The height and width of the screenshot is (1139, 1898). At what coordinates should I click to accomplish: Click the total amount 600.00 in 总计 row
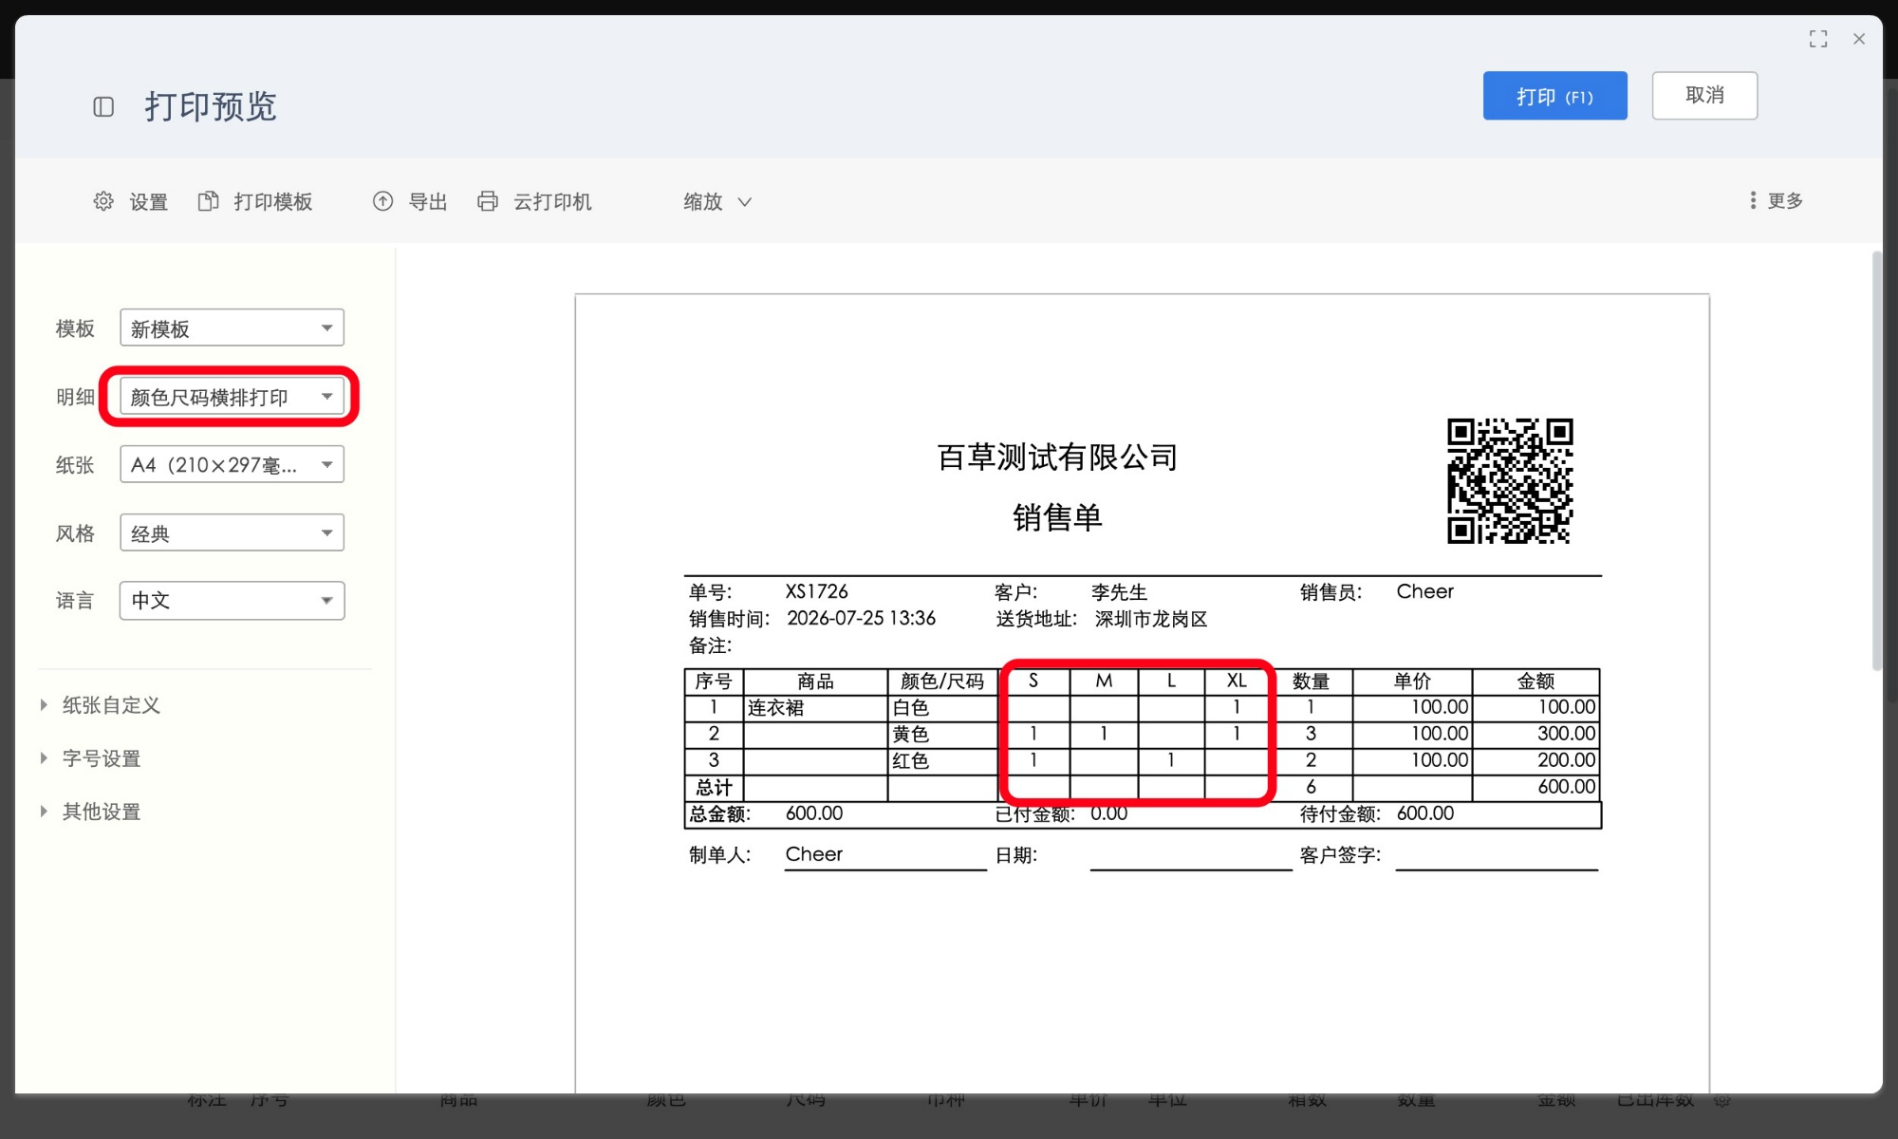tap(1535, 787)
